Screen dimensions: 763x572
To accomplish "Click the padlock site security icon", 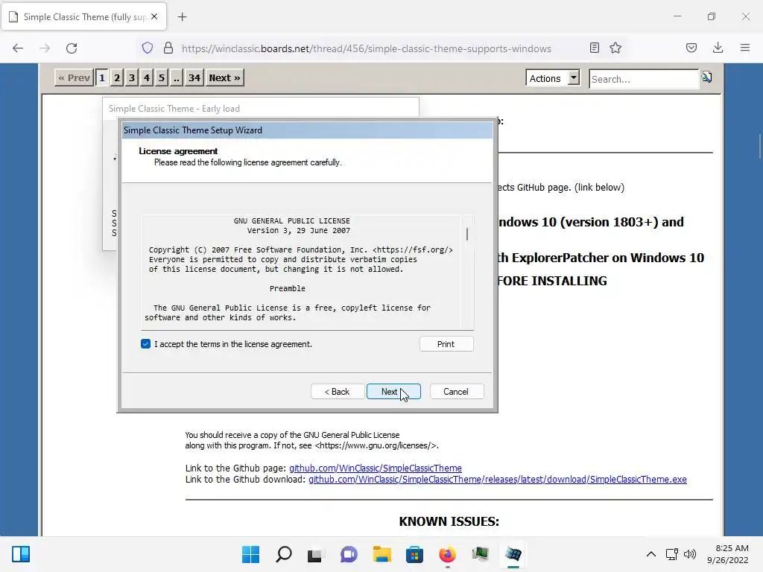I will [x=168, y=48].
